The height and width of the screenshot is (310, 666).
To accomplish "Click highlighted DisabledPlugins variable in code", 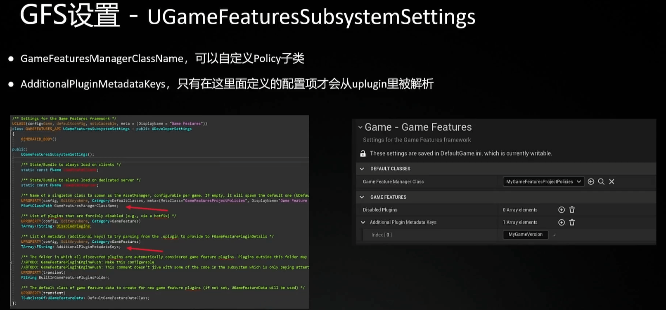I will 73,226.
